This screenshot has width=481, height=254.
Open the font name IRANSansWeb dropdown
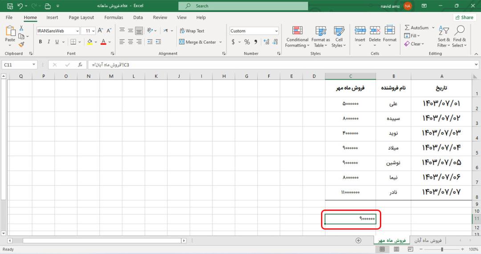tap(77, 31)
